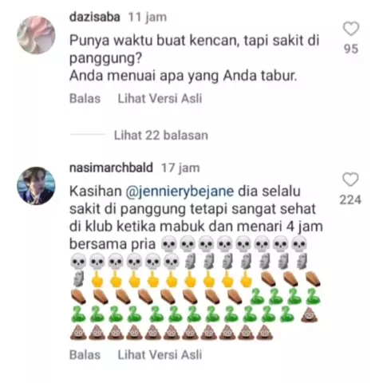View the 224 likes count
This screenshot has width=383, height=383.
(x=350, y=200)
